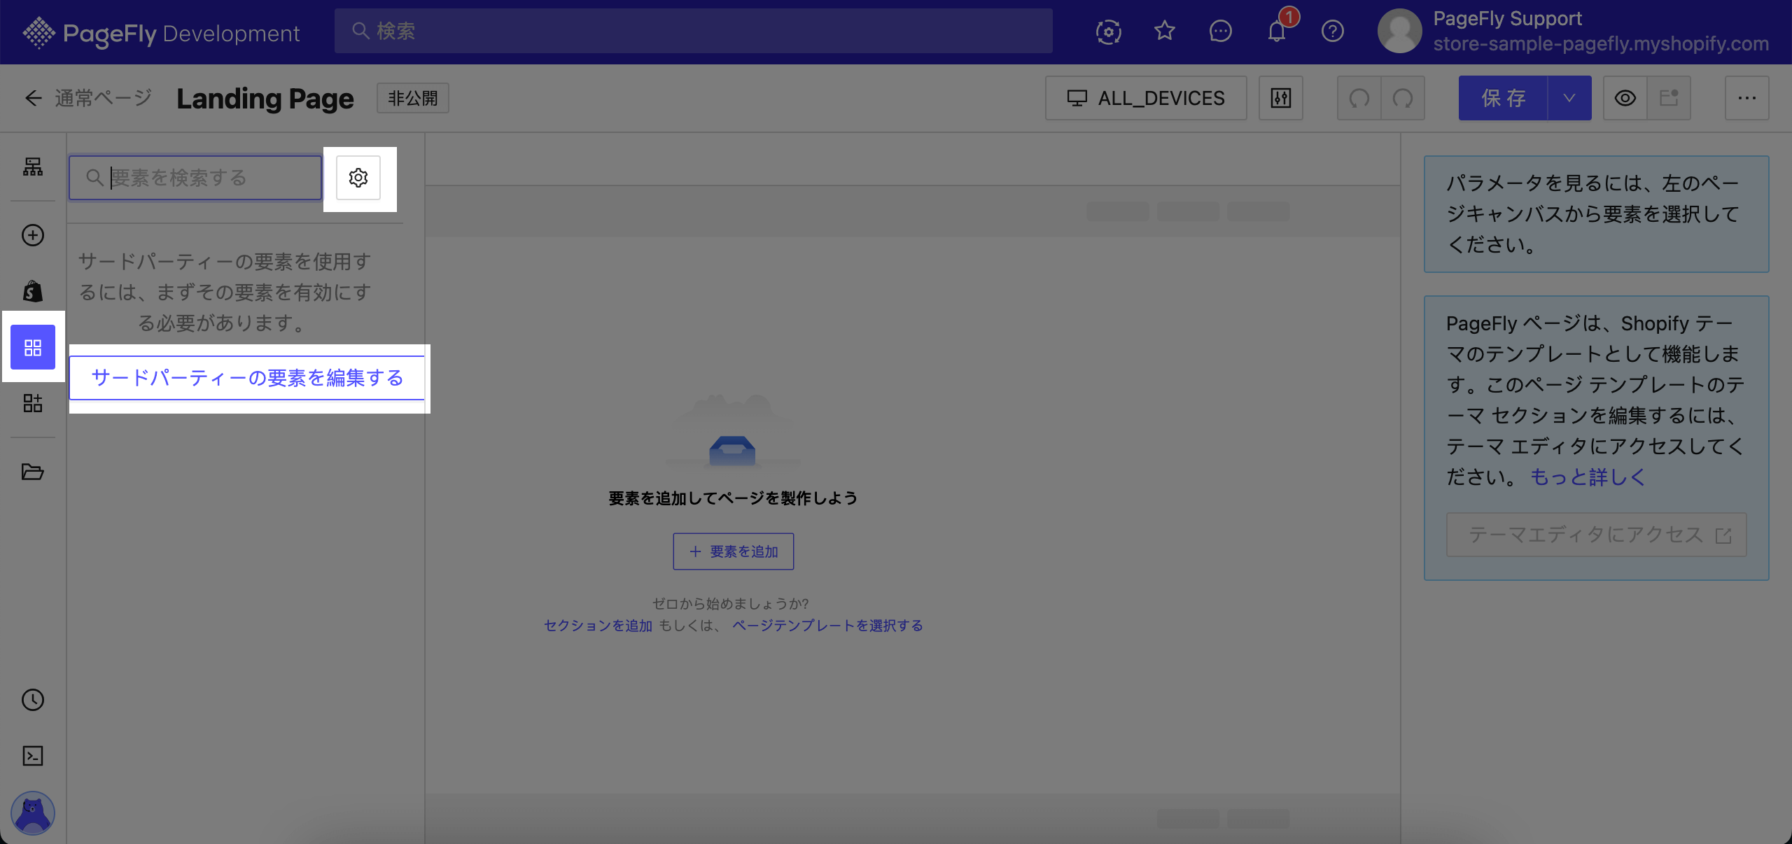Open notifications bell with badge
This screenshot has width=1792, height=844.
coord(1277,31)
